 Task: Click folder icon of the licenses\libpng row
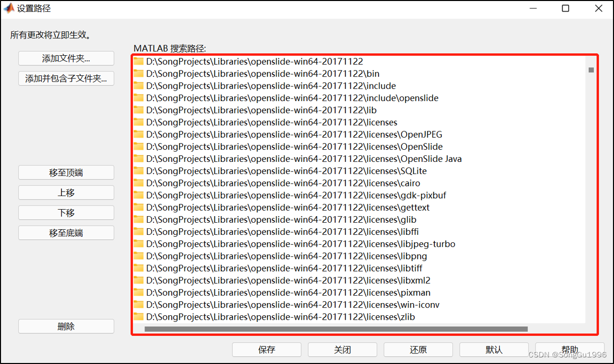[138, 256]
